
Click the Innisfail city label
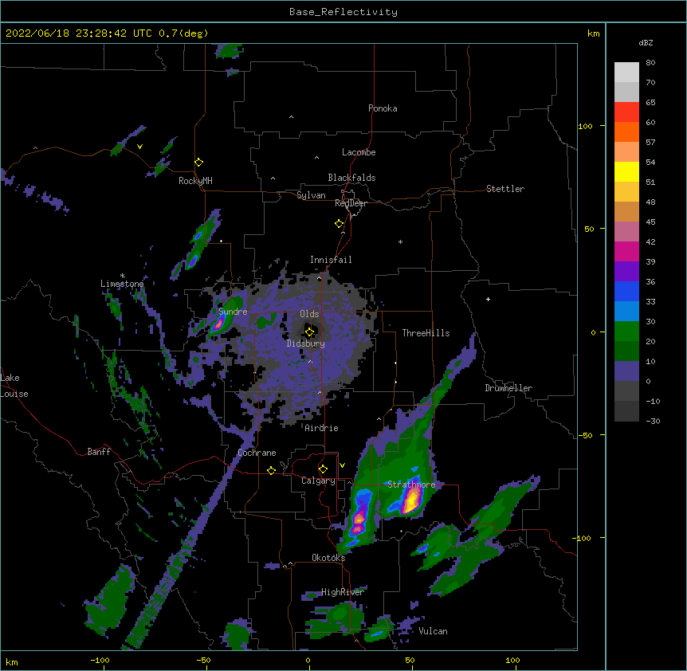[x=331, y=260]
